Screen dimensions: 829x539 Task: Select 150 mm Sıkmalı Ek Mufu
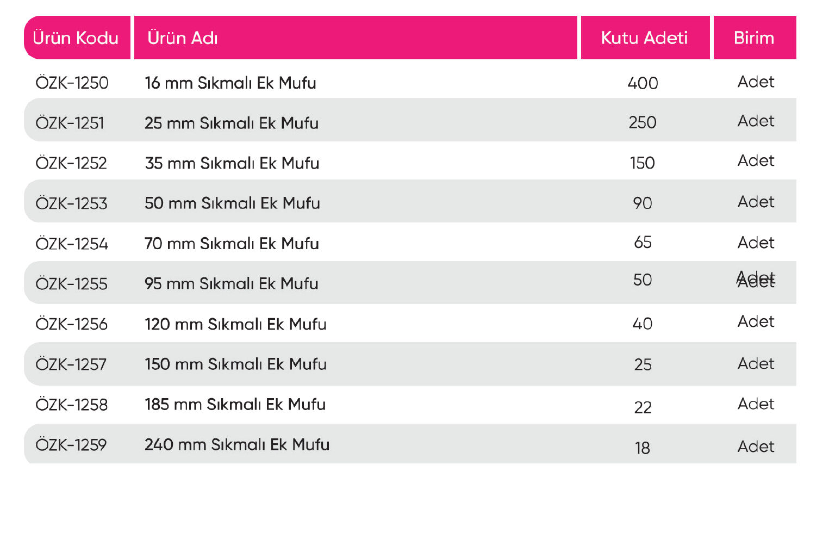pyautogui.click(x=236, y=364)
